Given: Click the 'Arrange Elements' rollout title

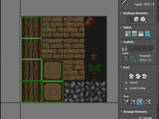Looking at the screenshot, I should pos(135,112).
